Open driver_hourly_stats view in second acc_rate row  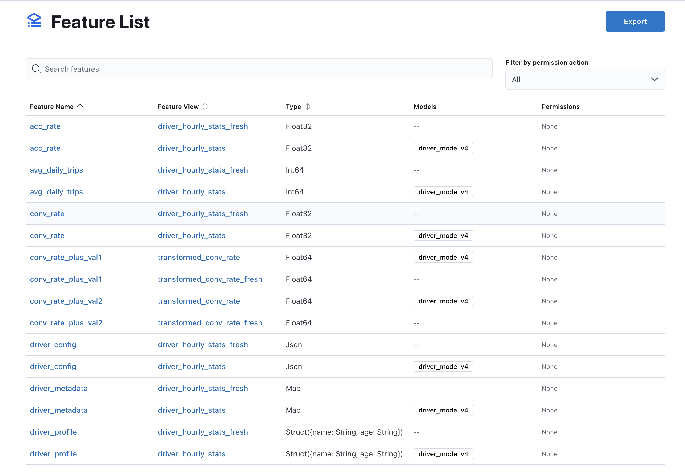[x=192, y=148]
